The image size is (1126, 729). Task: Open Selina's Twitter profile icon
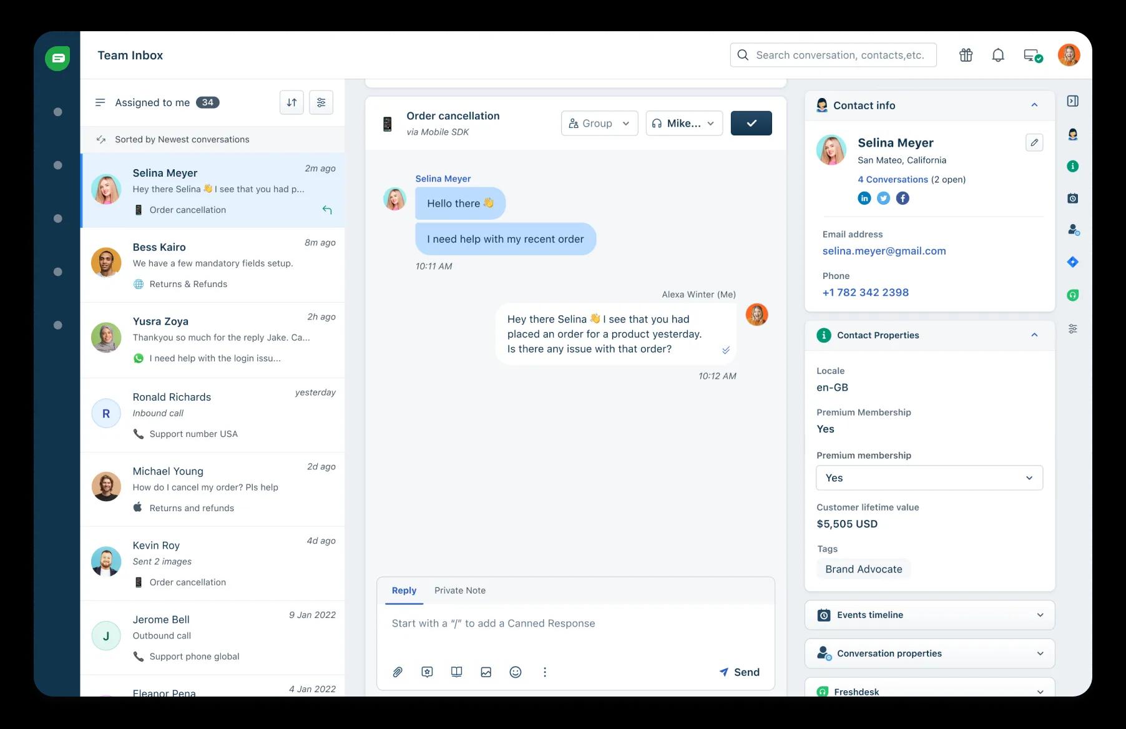click(883, 198)
